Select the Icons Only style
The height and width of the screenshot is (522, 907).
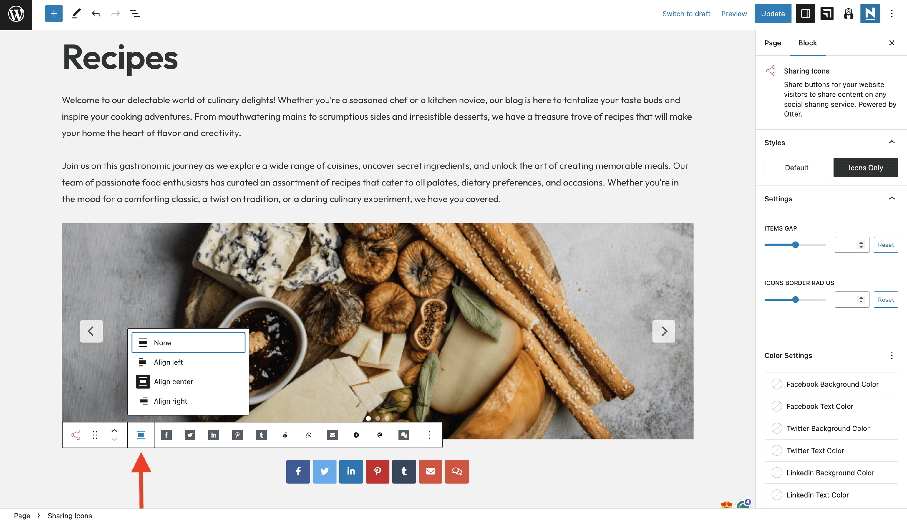pyautogui.click(x=866, y=167)
